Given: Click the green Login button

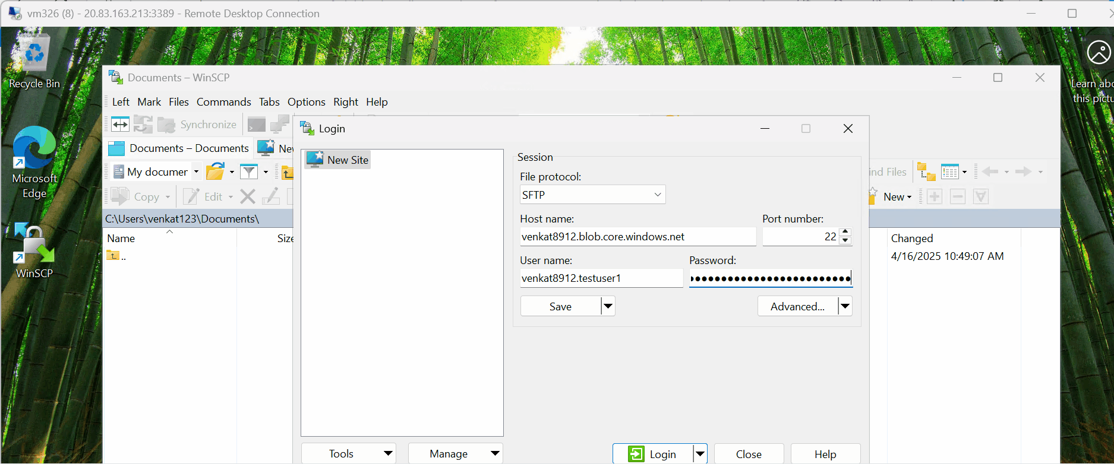Looking at the screenshot, I should click(653, 454).
